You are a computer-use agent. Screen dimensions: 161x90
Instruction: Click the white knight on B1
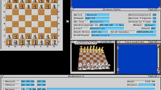click(16, 42)
